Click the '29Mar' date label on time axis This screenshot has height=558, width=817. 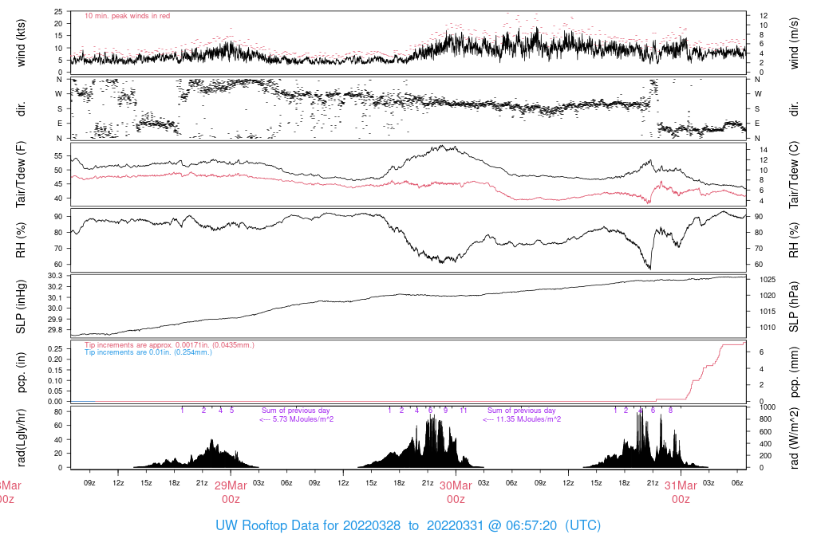click(231, 485)
